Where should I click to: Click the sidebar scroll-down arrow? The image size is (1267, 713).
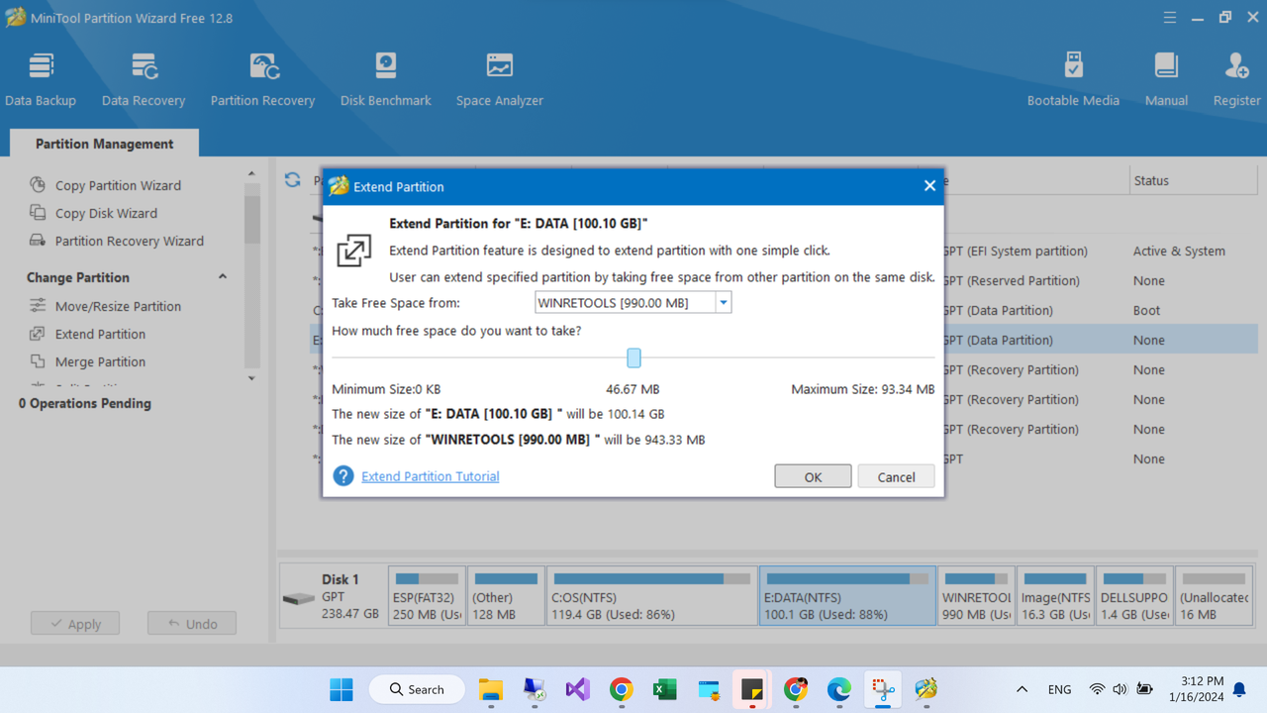(251, 378)
